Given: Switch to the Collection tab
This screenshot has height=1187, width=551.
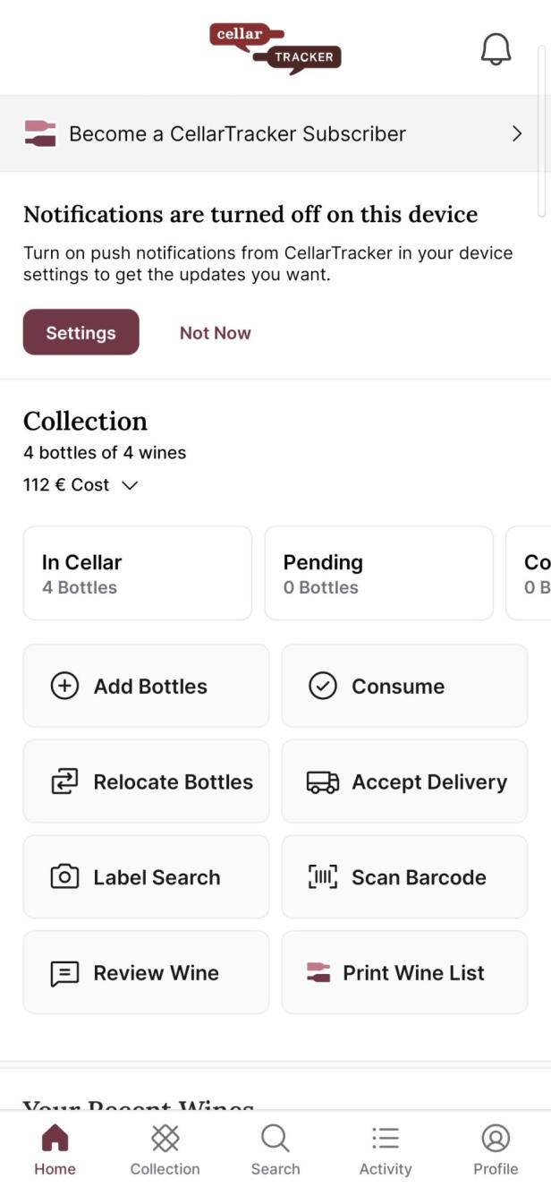Looking at the screenshot, I should pyautogui.click(x=165, y=1149).
